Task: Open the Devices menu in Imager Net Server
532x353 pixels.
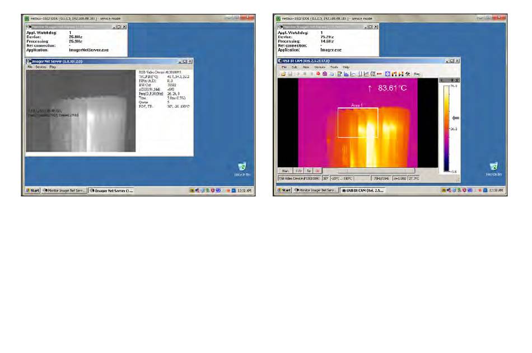Action: coord(41,67)
